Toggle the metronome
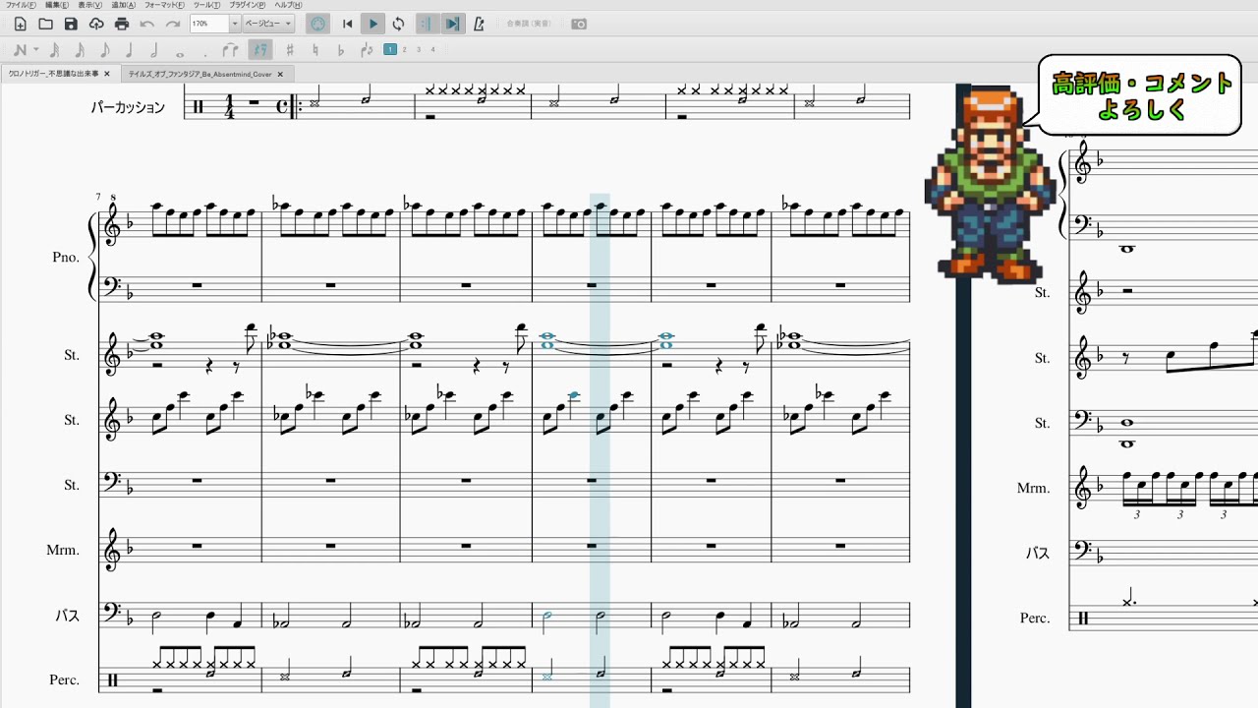The image size is (1258, 708). [x=479, y=24]
